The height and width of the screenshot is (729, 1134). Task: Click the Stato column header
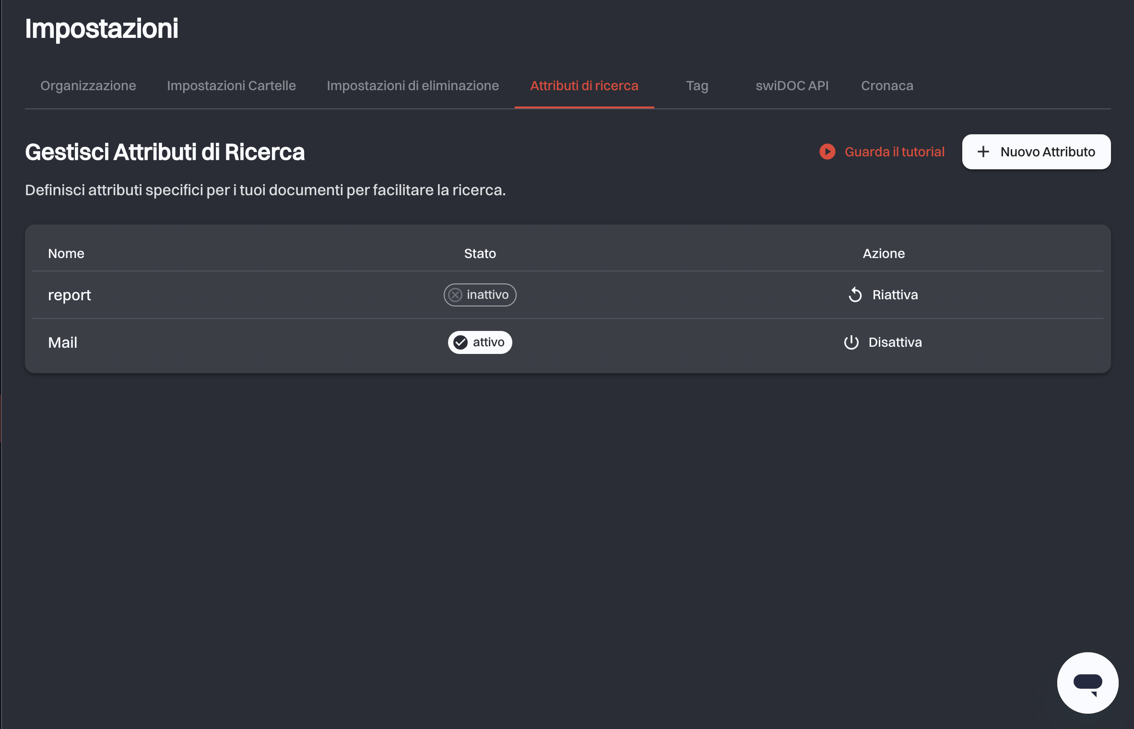pyautogui.click(x=480, y=253)
